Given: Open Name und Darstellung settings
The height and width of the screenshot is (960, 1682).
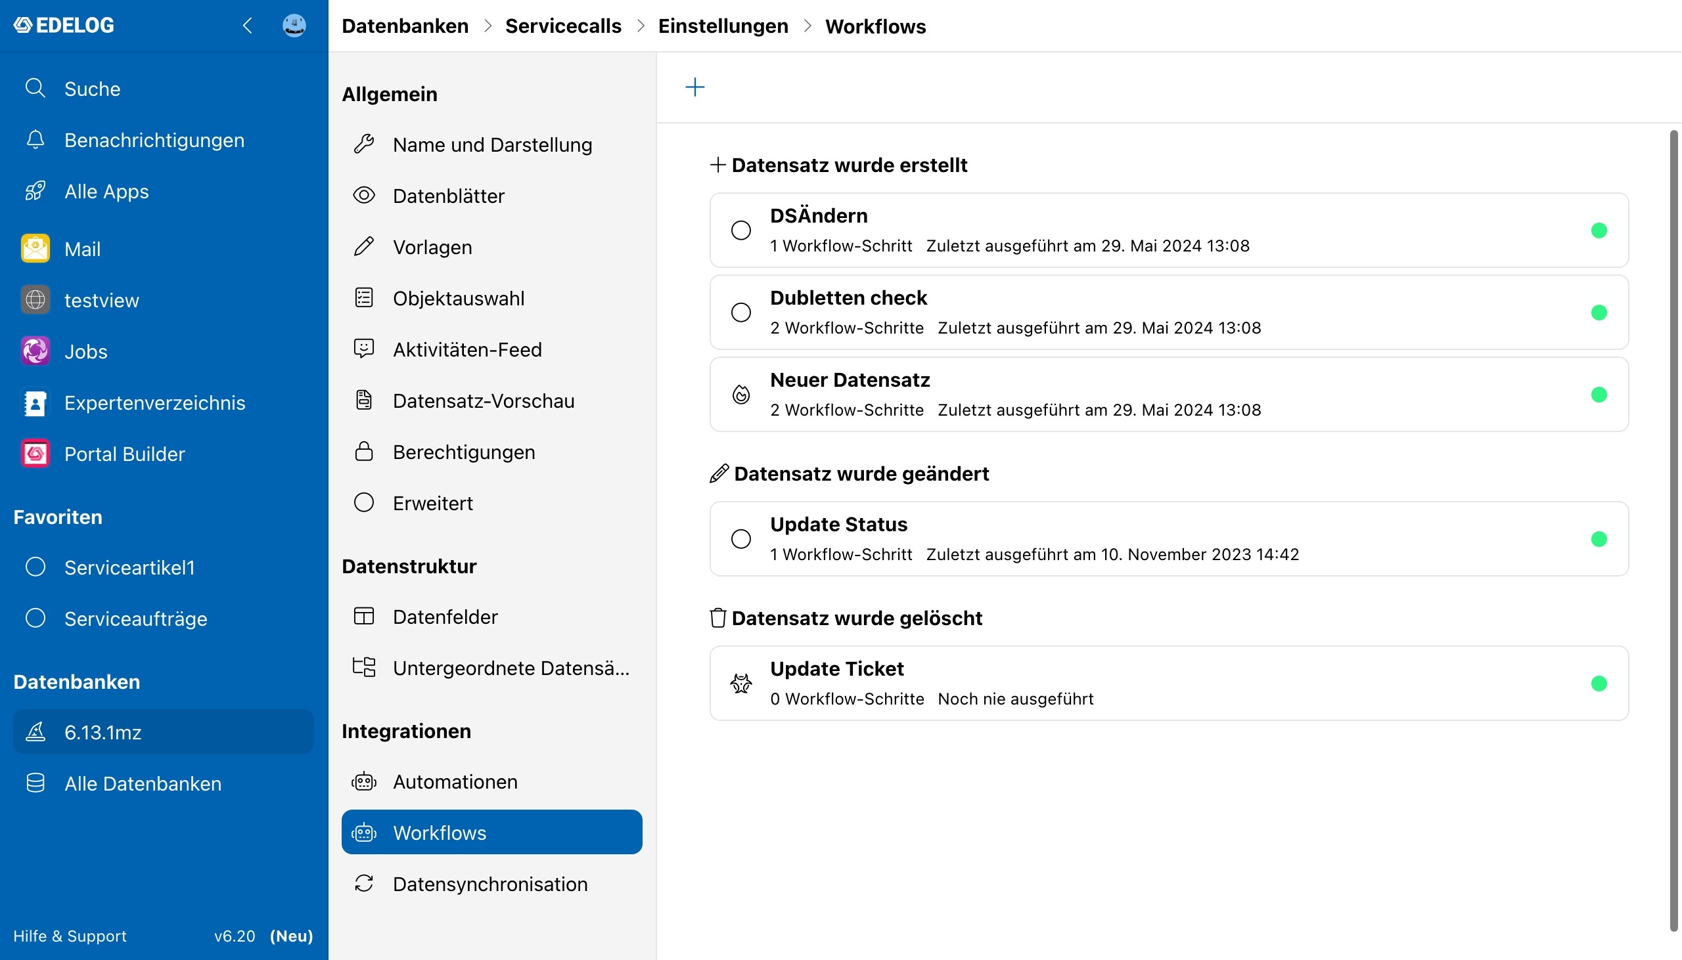Looking at the screenshot, I should click(x=491, y=144).
